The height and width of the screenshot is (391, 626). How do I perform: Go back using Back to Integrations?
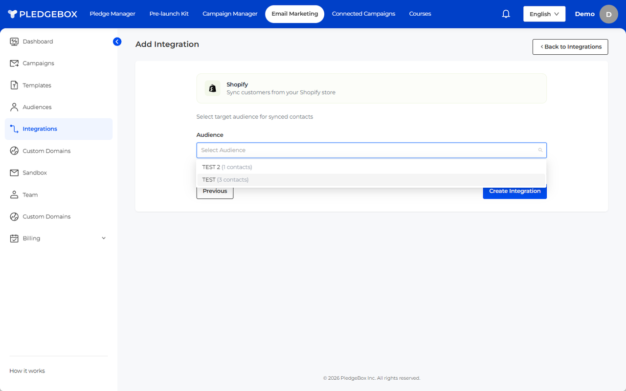[x=570, y=47]
